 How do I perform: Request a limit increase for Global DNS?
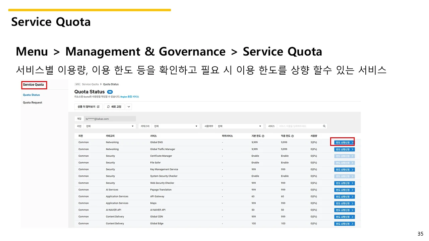click(x=345, y=143)
